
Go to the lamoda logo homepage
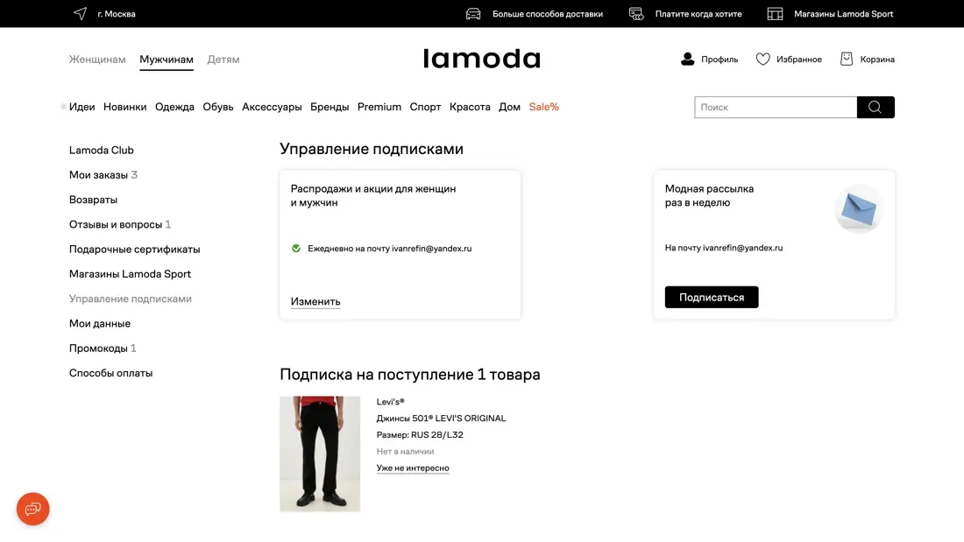[x=481, y=59]
